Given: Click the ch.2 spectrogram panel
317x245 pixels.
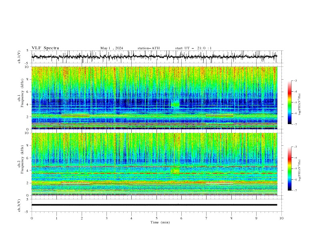Looking at the screenshot, I should click(x=154, y=164).
